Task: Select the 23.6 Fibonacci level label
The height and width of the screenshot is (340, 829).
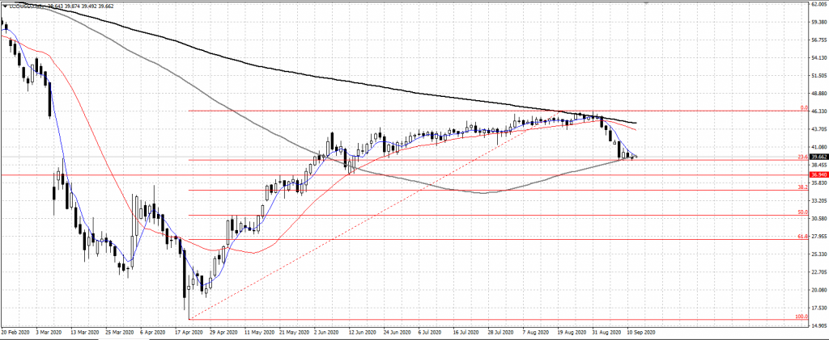Action: pos(802,157)
